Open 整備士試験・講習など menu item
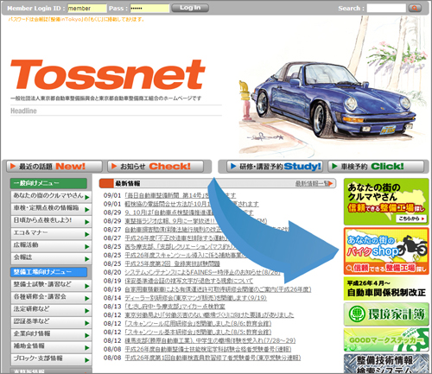Image resolution: width=432 pixels, height=374 pixels. pos(51,285)
